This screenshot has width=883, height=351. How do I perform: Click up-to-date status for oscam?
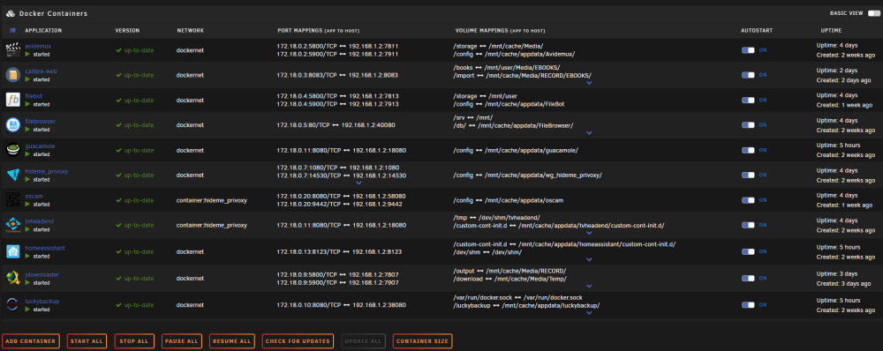pos(134,200)
